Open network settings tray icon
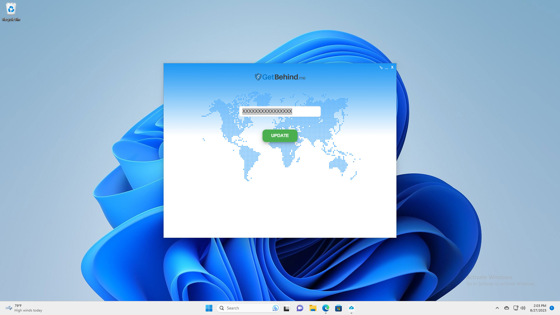The image size is (560, 315). pyautogui.click(x=516, y=308)
